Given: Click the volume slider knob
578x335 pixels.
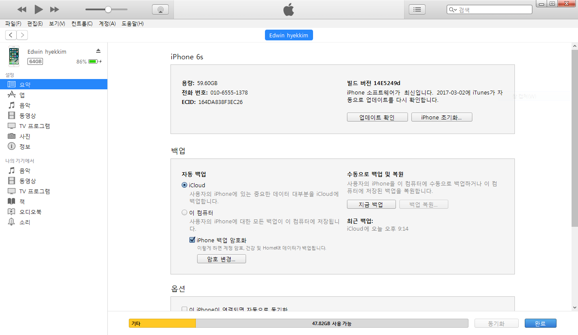Looking at the screenshot, I should [108, 9].
